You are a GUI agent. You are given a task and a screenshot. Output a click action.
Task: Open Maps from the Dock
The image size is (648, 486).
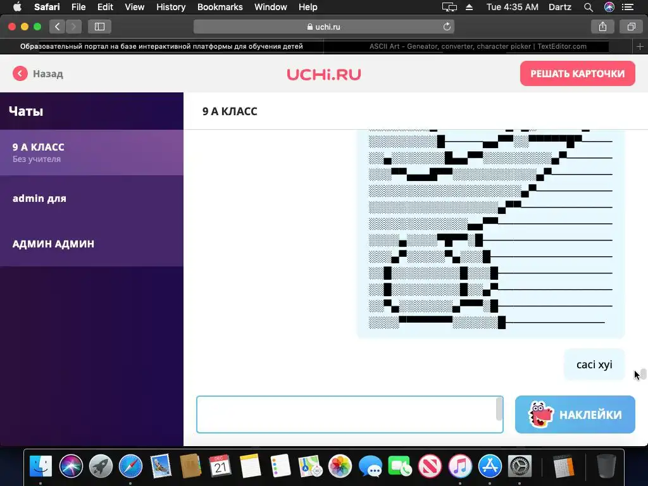click(x=310, y=466)
